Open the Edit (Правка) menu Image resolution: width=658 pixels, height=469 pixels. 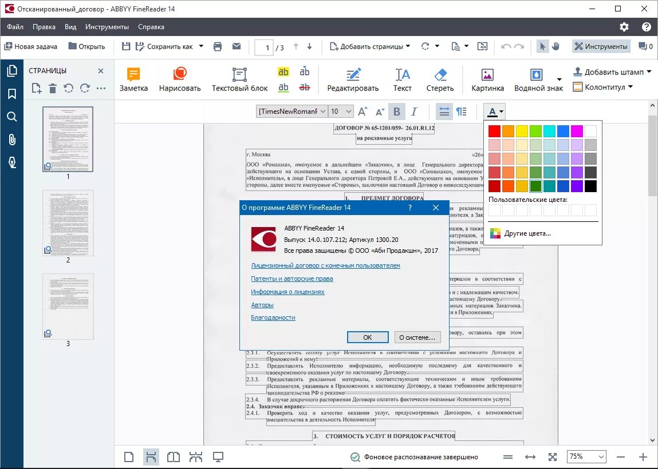[44, 27]
